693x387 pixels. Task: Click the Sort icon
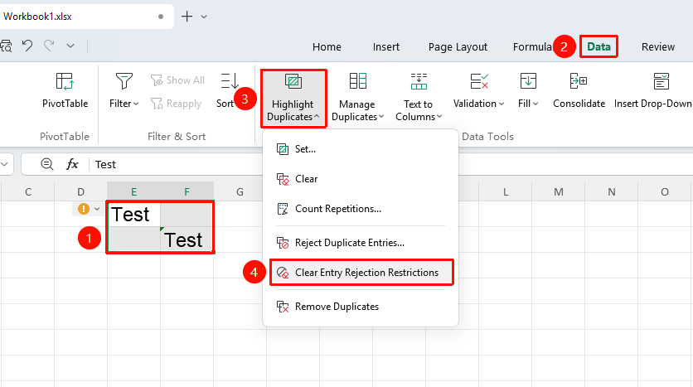pyautogui.click(x=230, y=81)
